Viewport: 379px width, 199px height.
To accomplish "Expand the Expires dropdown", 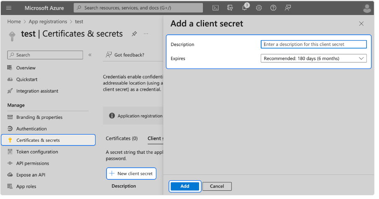I will coord(314,59).
